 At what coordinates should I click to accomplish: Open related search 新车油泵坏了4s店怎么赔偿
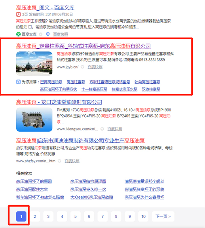40,197
